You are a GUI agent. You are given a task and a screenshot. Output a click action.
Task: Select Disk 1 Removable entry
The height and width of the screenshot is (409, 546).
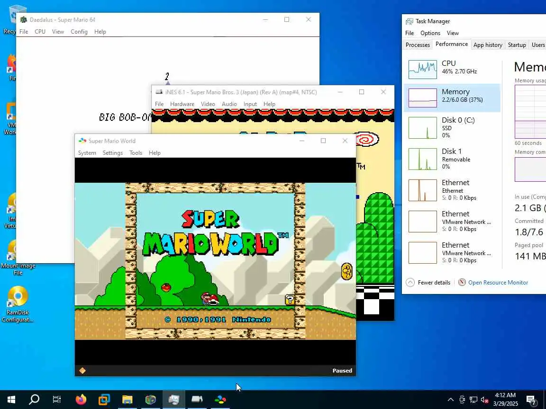pyautogui.click(x=452, y=159)
